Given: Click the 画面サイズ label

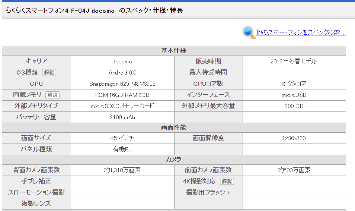Looking at the screenshot, I should [x=36, y=138].
